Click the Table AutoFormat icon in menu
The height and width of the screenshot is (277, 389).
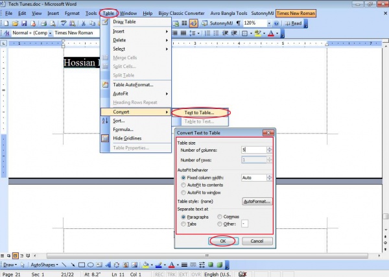point(106,84)
